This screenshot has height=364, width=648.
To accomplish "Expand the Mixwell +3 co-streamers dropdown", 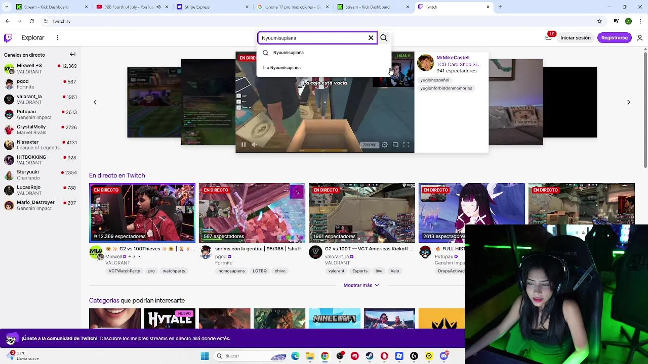I will tap(139, 256).
